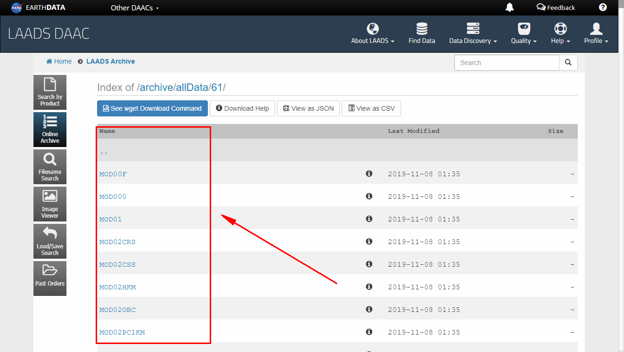Click the archive path link
Image resolution: width=624 pixels, height=352 pixels.
(x=156, y=87)
